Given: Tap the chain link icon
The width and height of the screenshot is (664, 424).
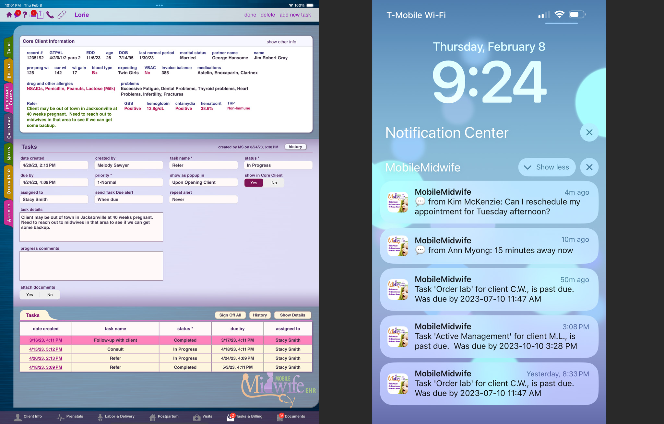Looking at the screenshot, I should click(x=62, y=15).
